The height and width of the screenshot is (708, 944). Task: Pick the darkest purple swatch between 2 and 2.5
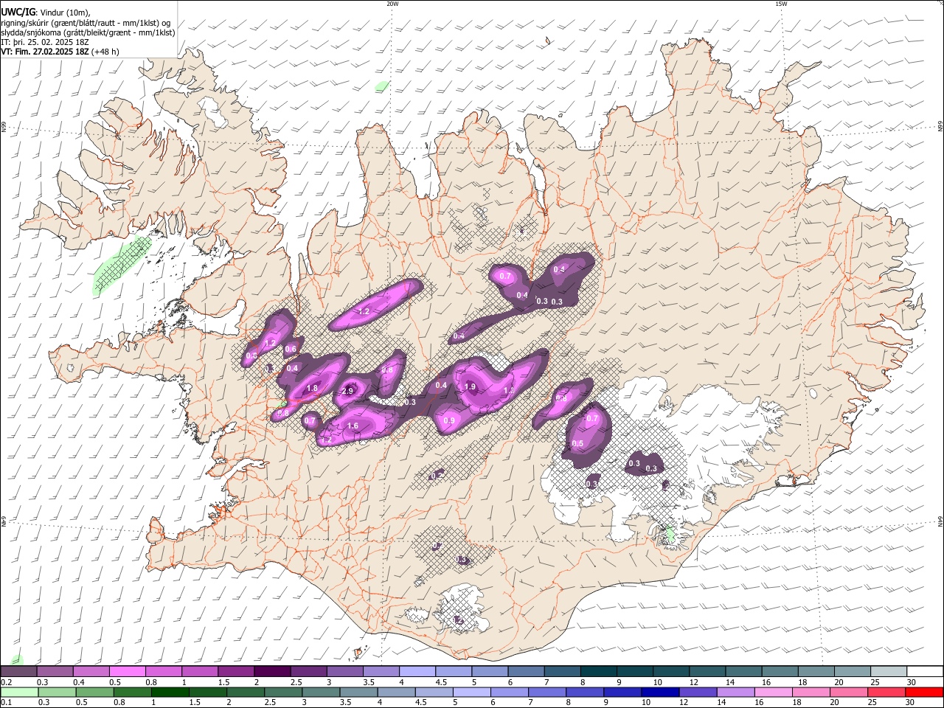272,672
